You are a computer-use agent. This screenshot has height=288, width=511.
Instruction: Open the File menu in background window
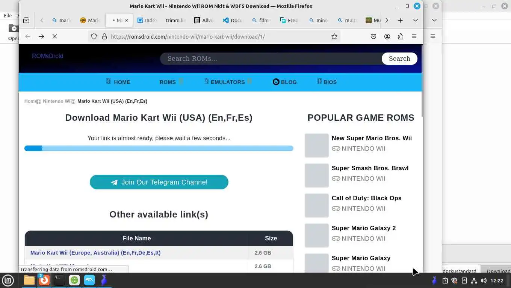tap(8, 16)
